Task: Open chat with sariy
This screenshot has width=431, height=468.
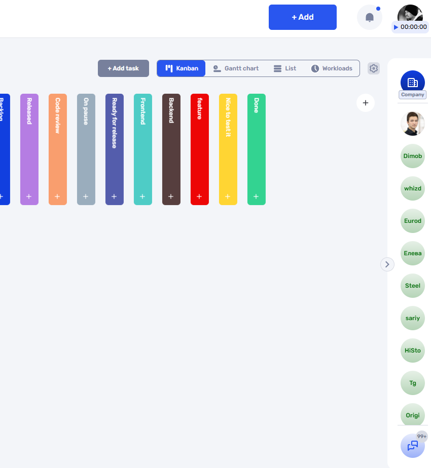Action: (x=412, y=318)
